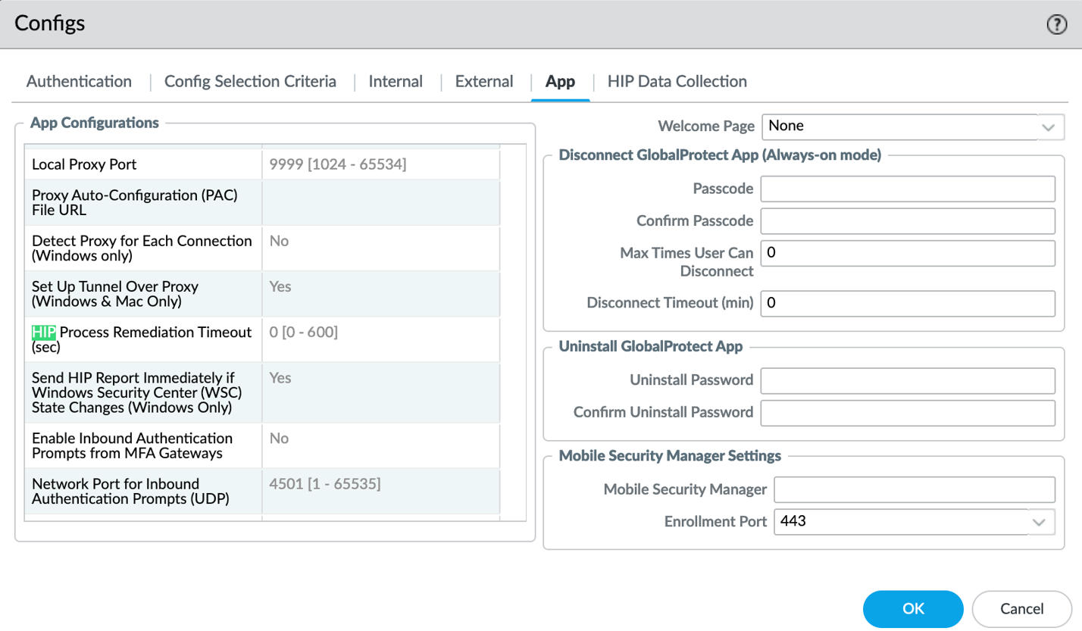Switch to the Authentication tab
The image size is (1082, 631).
(x=79, y=82)
